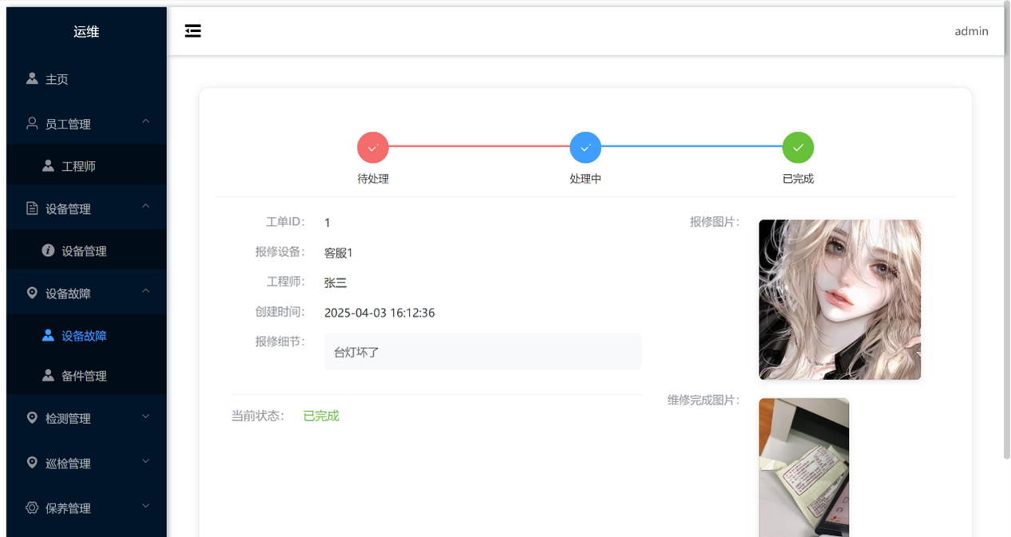Click the person icon beside 备件管理

(x=48, y=375)
